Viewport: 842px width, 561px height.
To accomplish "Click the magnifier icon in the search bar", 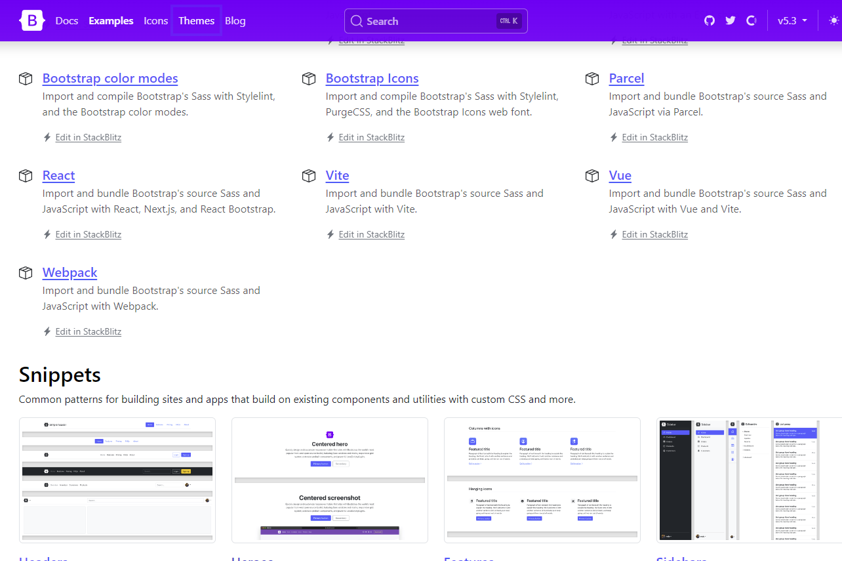I will pyautogui.click(x=357, y=21).
